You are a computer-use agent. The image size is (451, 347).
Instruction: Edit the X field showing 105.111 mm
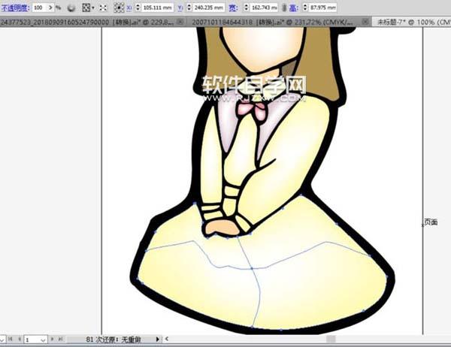coord(157,8)
